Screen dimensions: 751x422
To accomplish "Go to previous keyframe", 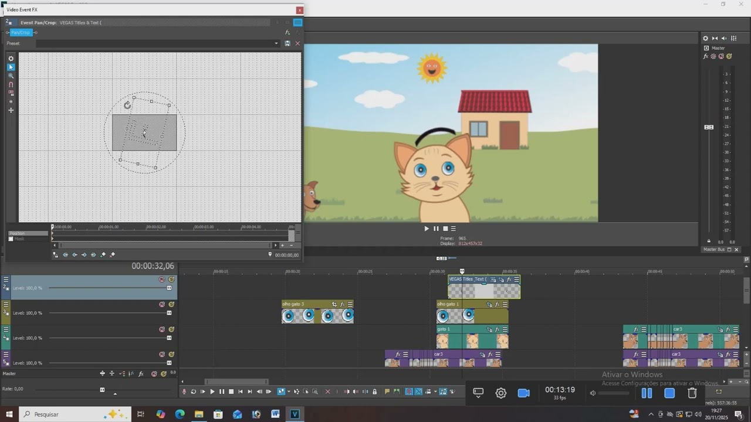I will pos(75,255).
